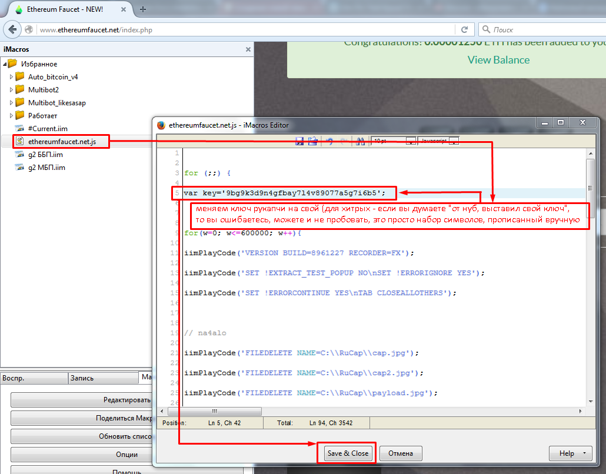Click the Отмена cancel button

click(401, 453)
